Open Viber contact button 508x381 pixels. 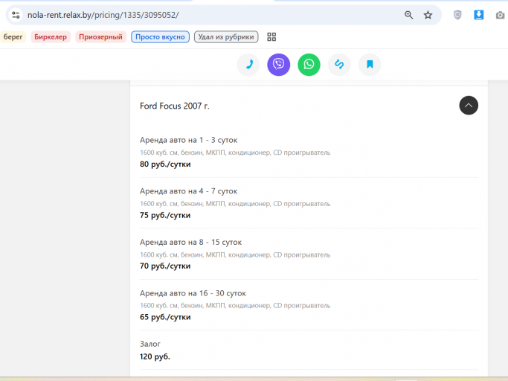click(279, 65)
